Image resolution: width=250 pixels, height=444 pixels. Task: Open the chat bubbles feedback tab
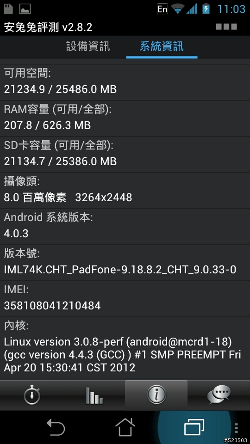[x=219, y=395]
